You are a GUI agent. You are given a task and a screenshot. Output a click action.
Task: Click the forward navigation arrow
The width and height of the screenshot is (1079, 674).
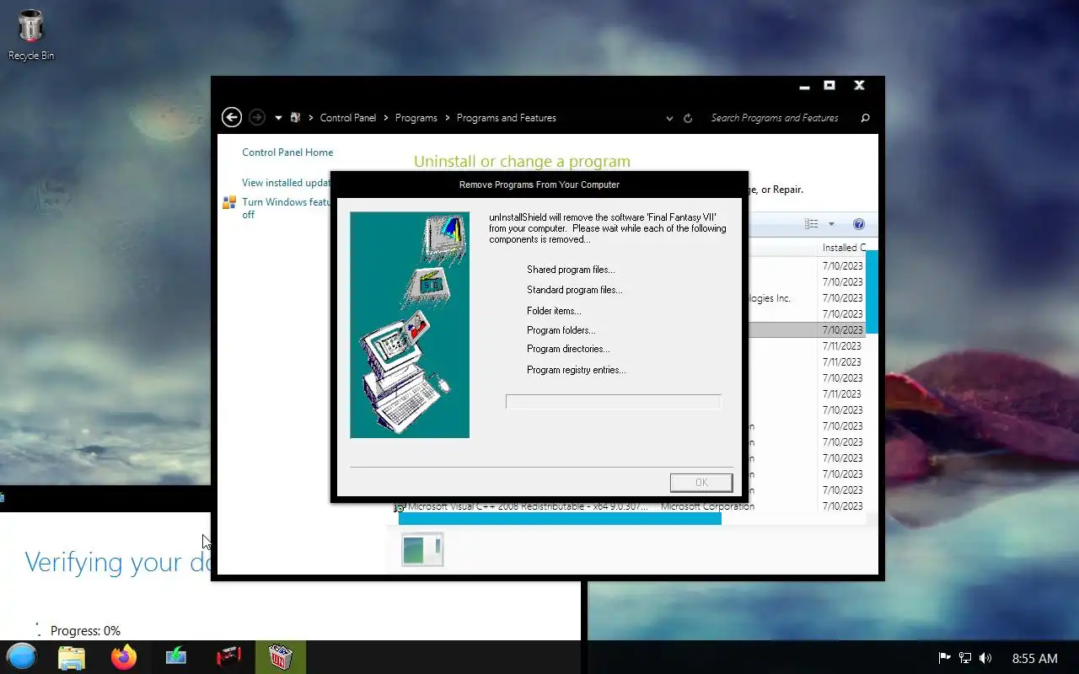click(x=257, y=118)
